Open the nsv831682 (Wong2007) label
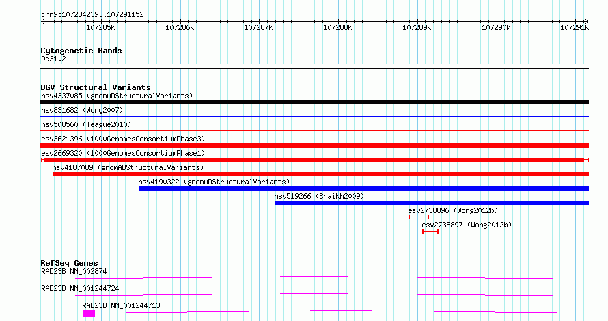This screenshot has width=608, height=321. 82,110
